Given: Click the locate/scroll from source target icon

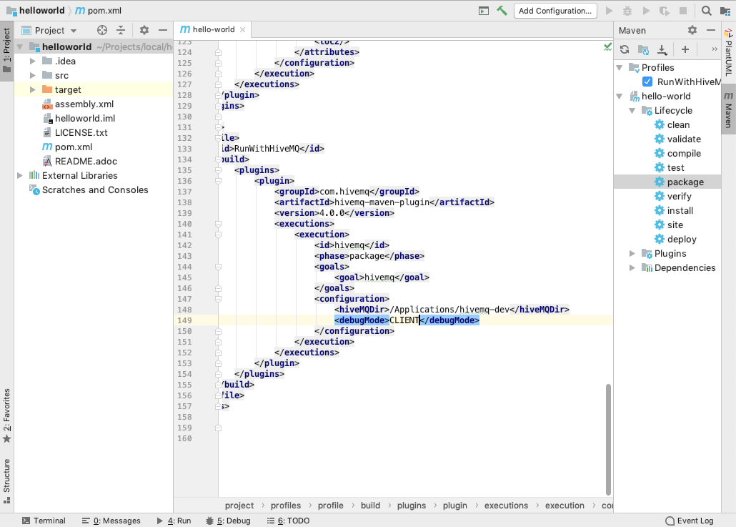Looking at the screenshot, I should [x=102, y=31].
